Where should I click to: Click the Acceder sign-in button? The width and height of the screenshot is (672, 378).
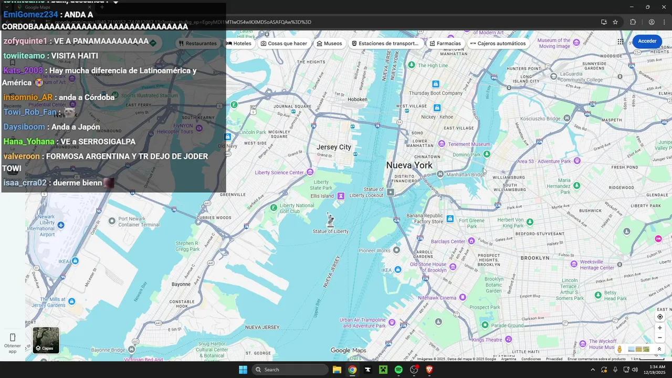(x=647, y=41)
